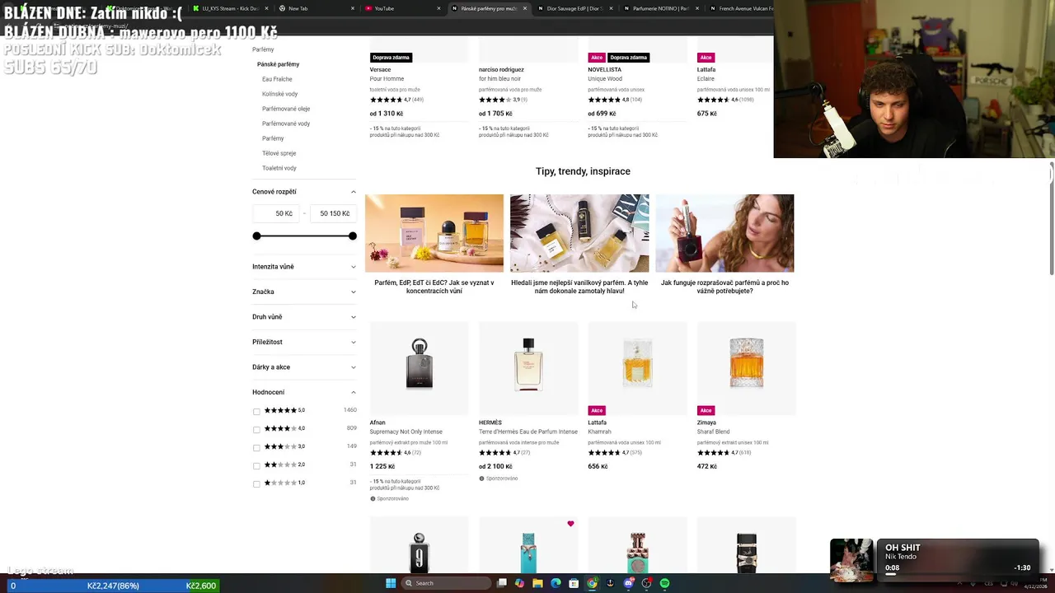
Task: Open Spotify from the taskbar
Action: pyautogui.click(x=664, y=583)
